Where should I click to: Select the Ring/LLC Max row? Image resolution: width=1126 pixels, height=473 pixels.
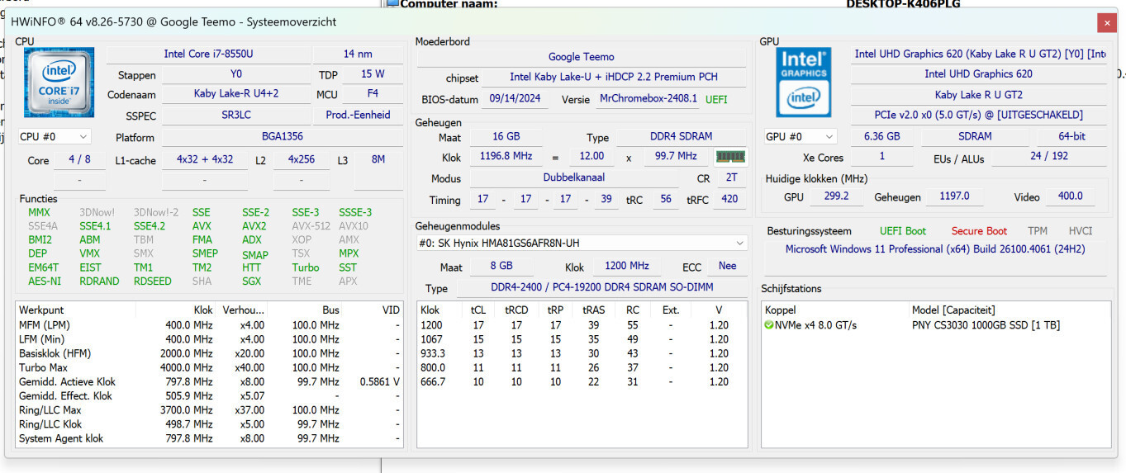pos(209,410)
